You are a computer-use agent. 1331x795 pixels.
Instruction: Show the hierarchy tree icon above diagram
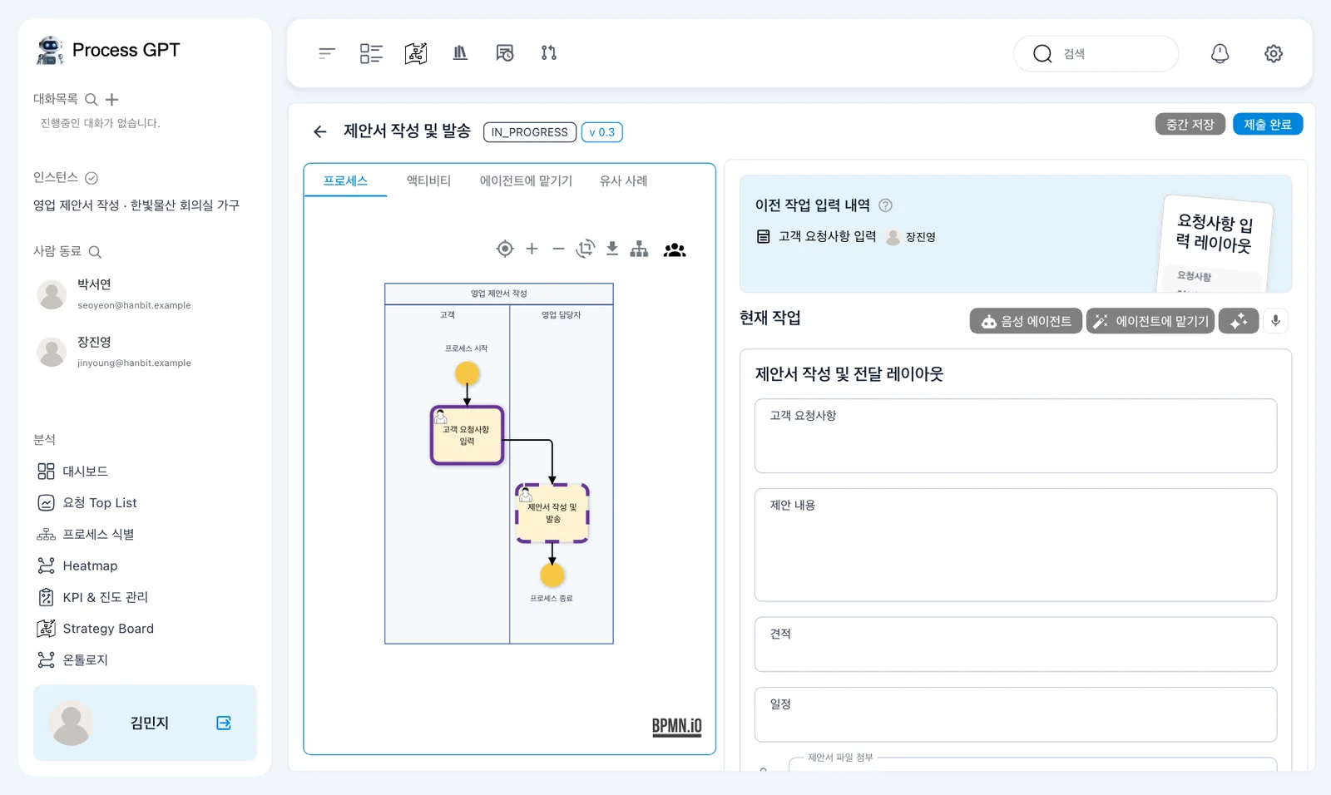[x=639, y=249]
